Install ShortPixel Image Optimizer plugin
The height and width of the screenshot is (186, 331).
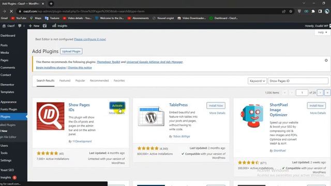coord(316,105)
